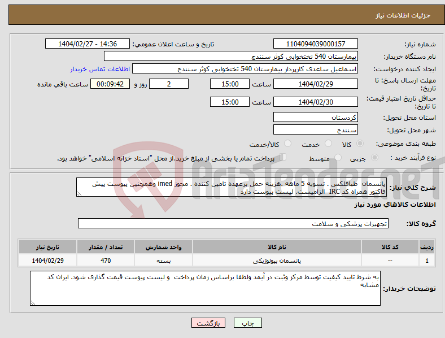Click the label شماره نیاز
This screenshot has width=445, height=338.
tap(420, 44)
